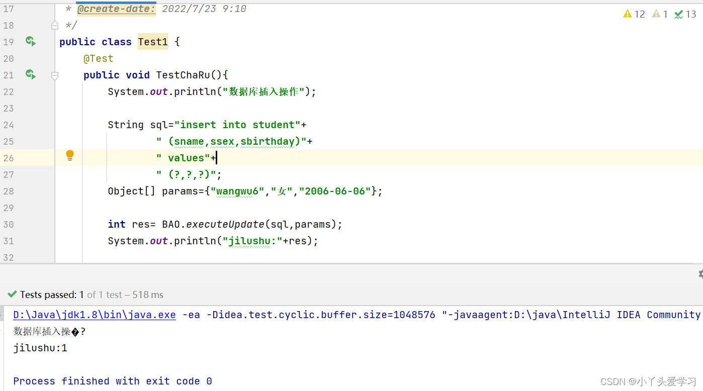703x391 pixels.
Task: Click the executeUpdate method call
Action: [x=225, y=224]
